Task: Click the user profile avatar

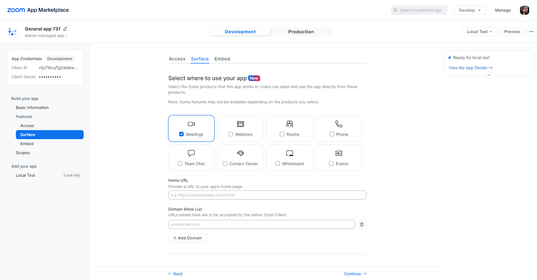Action: tap(525, 10)
